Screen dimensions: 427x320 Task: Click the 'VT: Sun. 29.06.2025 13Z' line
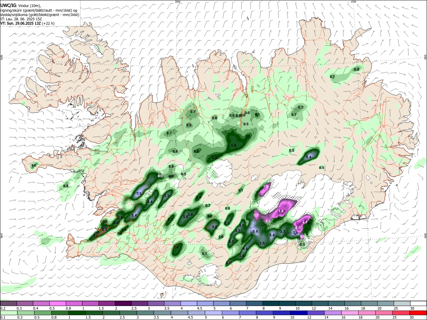point(21,23)
